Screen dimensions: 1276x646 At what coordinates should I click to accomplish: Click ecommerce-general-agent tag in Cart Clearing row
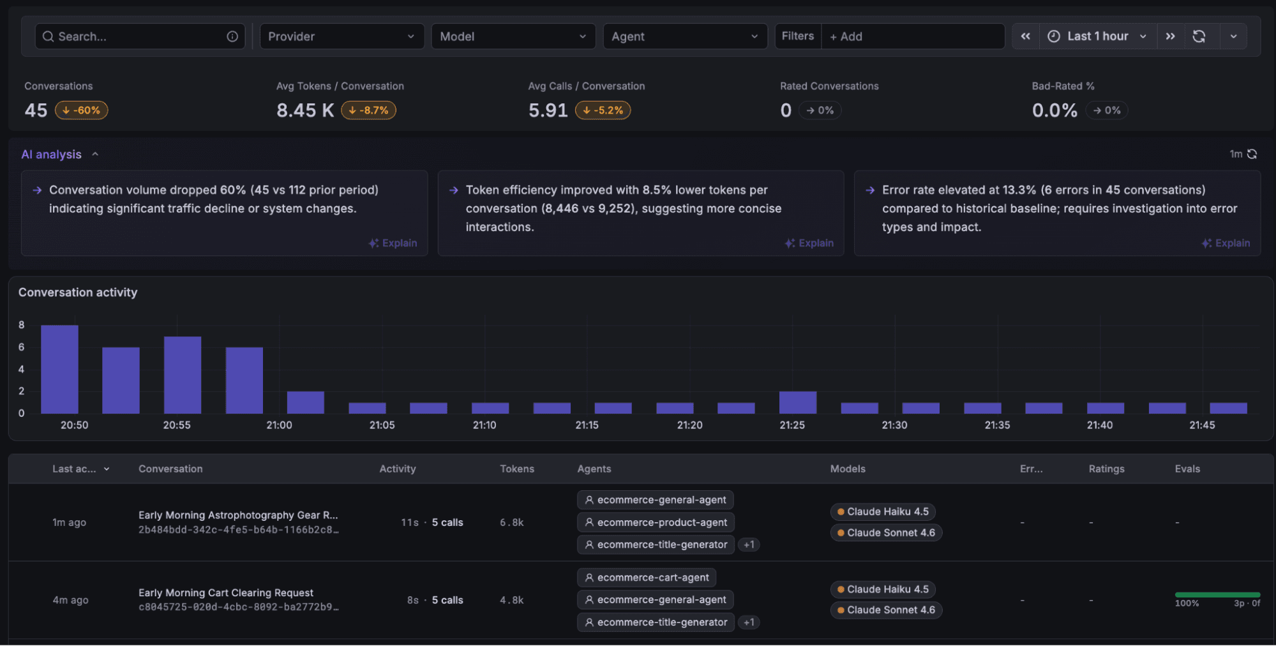click(x=656, y=599)
